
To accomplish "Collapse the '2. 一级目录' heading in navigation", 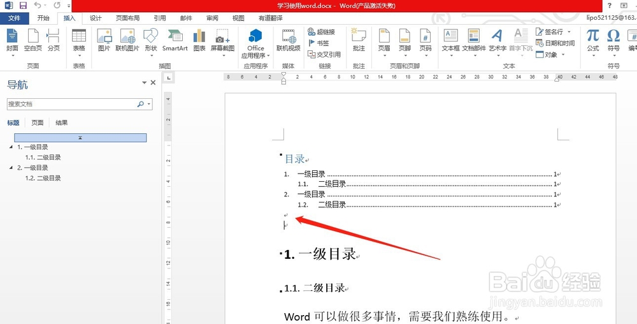I will (11, 168).
